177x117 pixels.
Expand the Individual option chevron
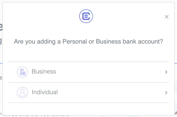(x=166, y=93)
